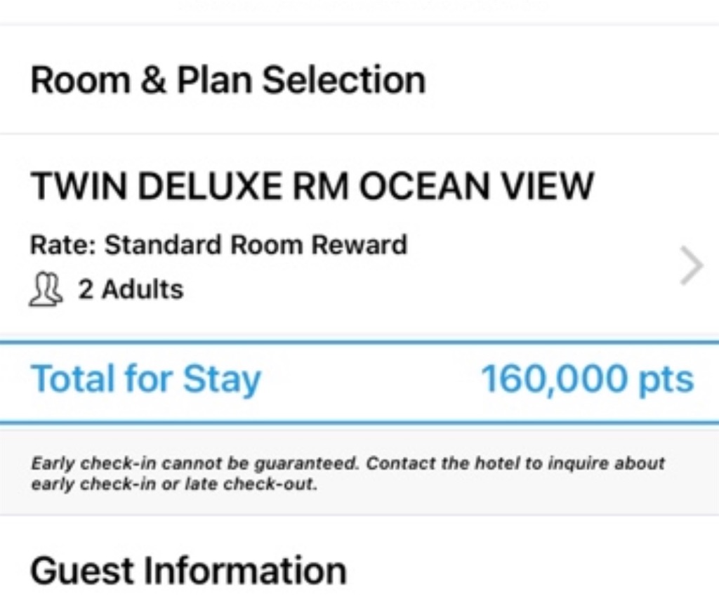
Task: Tap the TWIN DELUXE RM OCEAN VIEW title
Action: [312, 186]
